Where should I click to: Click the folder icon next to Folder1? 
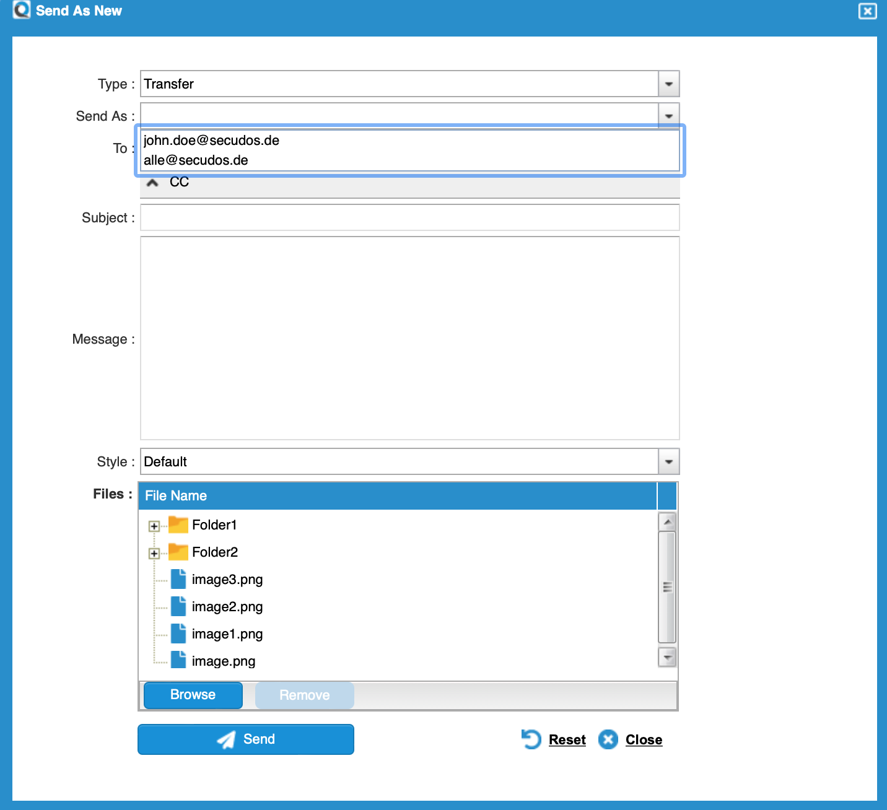177,525
